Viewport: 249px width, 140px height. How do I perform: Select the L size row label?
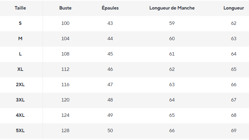point(20,54)
